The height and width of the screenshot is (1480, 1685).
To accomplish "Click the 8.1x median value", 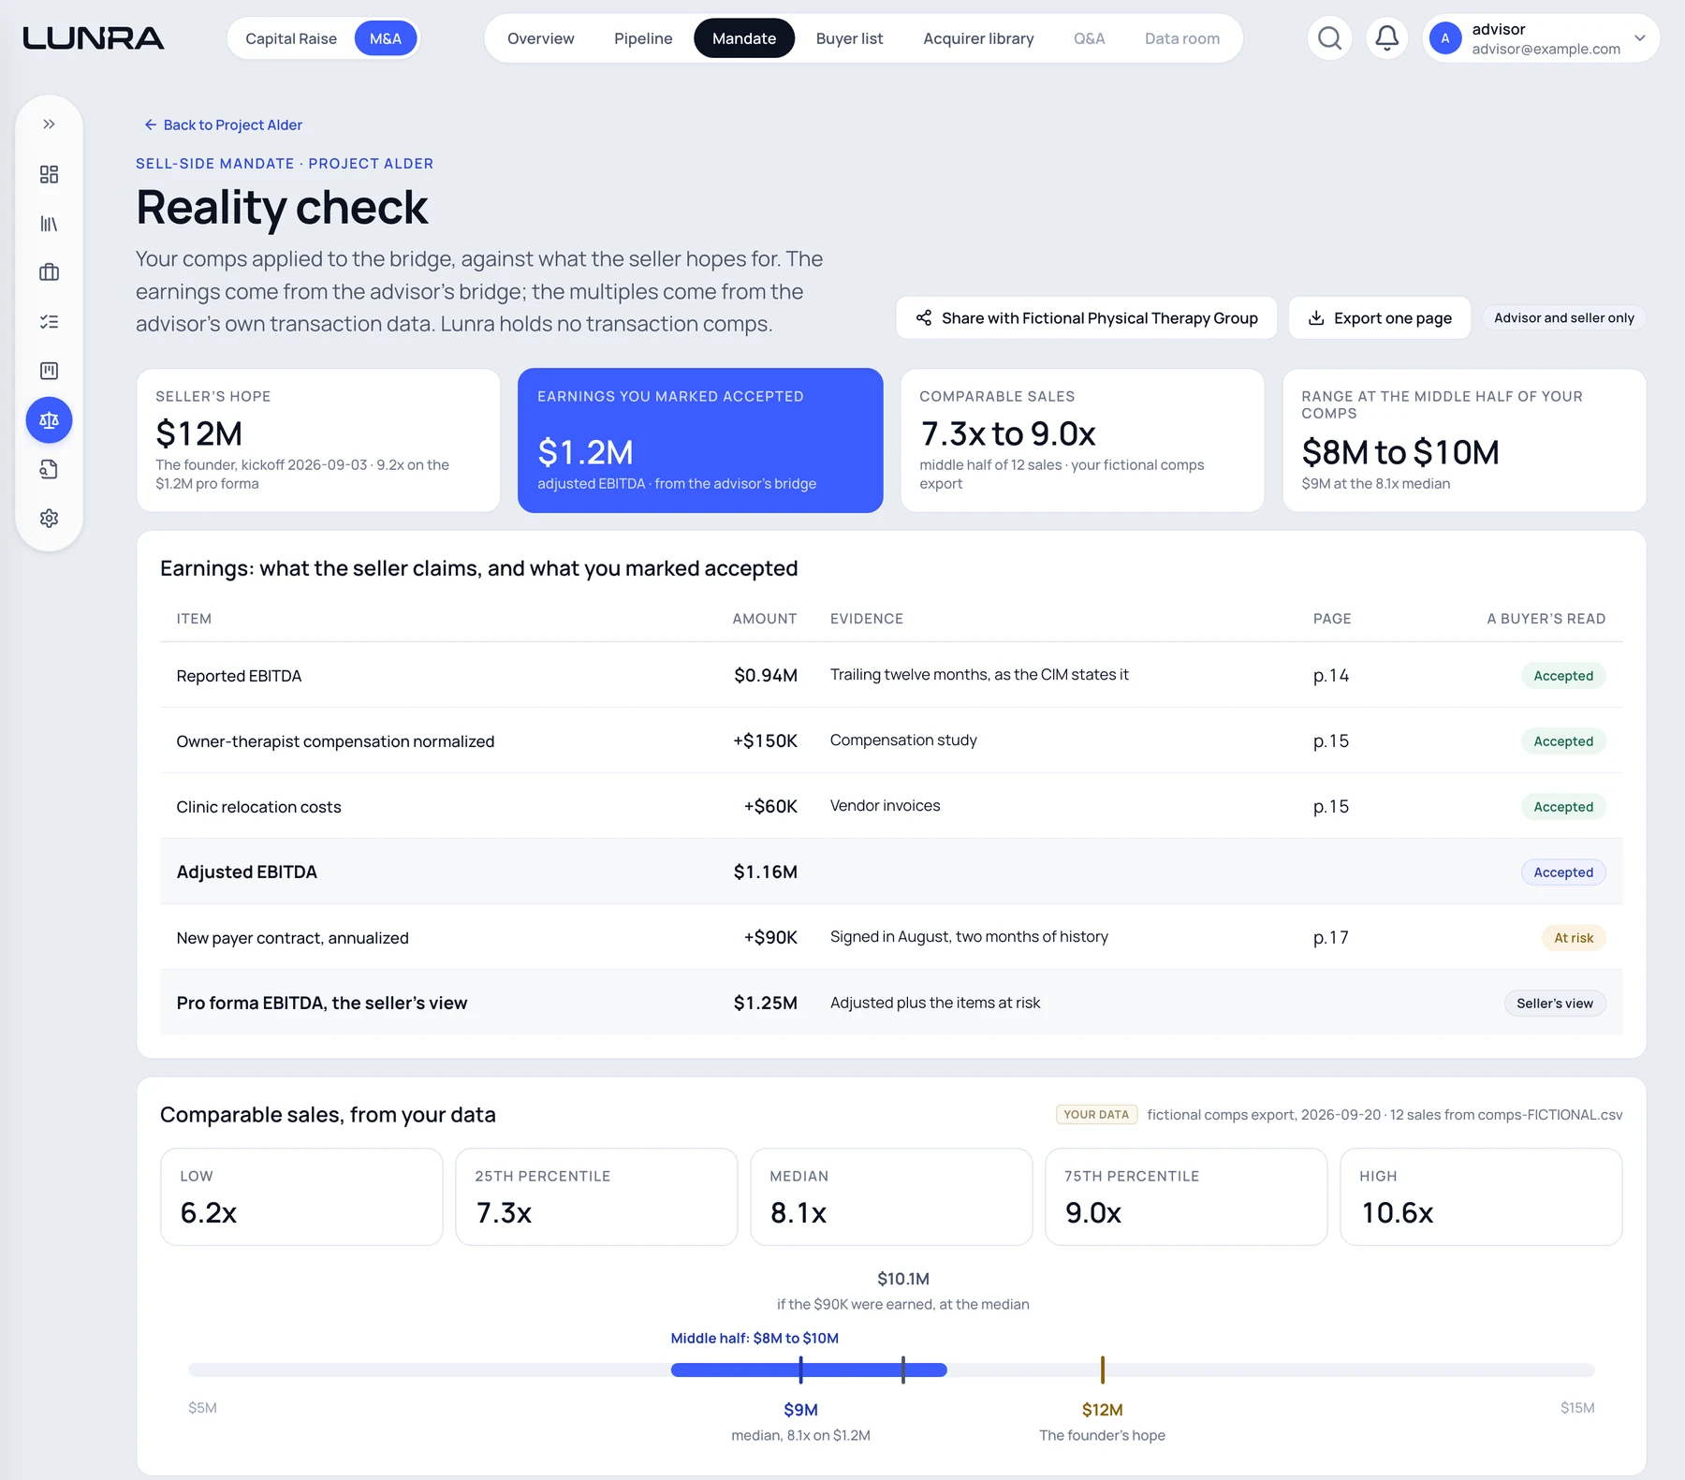I will 799,1213.
